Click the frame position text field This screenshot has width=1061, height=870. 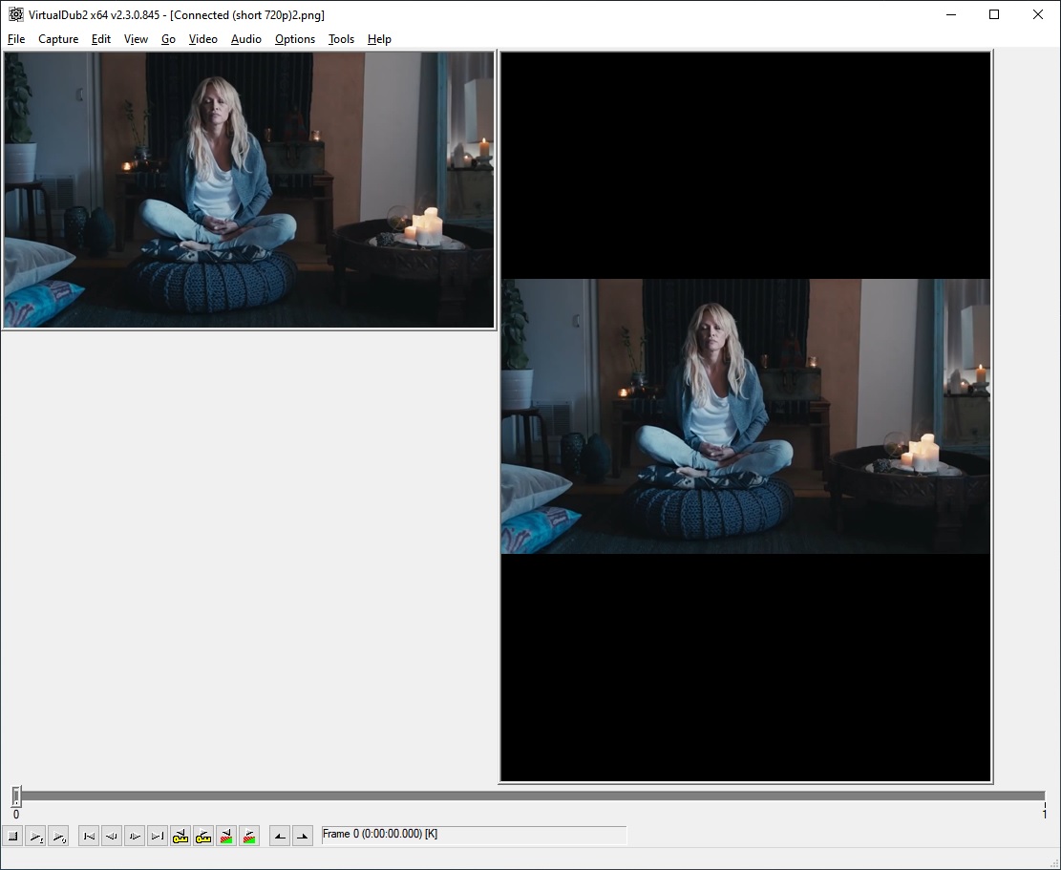[x=474, y=834]
